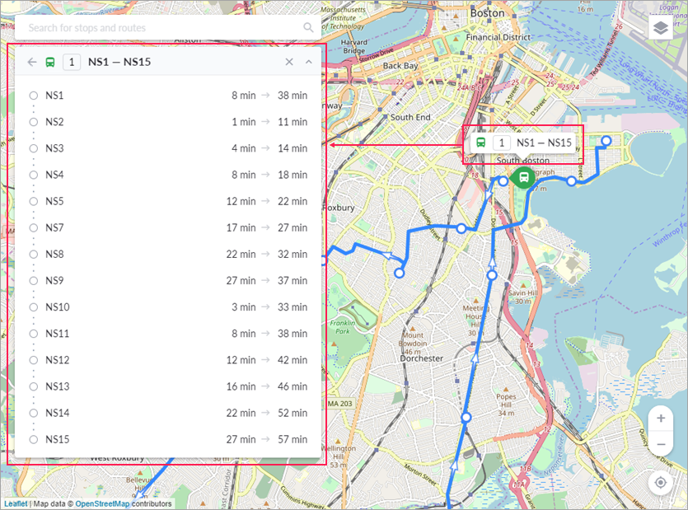Screen dimensions: 688x510
Task: Click the green bus icon in panel header
Action: [50, 62]
